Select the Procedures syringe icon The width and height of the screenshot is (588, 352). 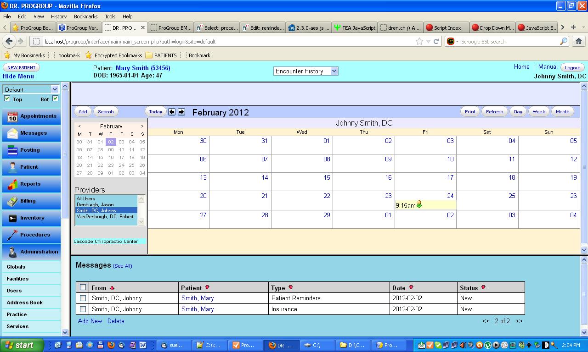(x=11, y=235)
